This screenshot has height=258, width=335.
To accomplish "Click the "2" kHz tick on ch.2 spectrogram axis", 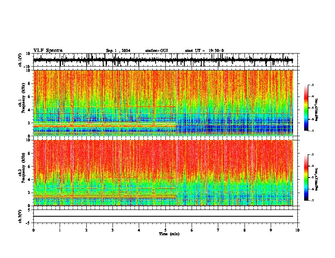I will (x=30, y=193).
